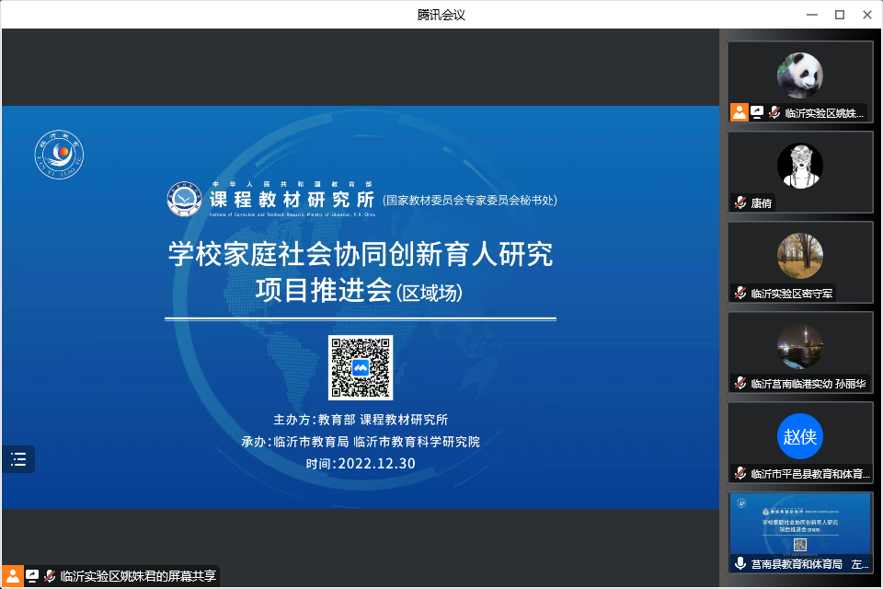Screen dimensions: 883x589
Task: Click the line 承办:临沂市教育局 临沂市教育科学研究院
Action: click(361, 442)
